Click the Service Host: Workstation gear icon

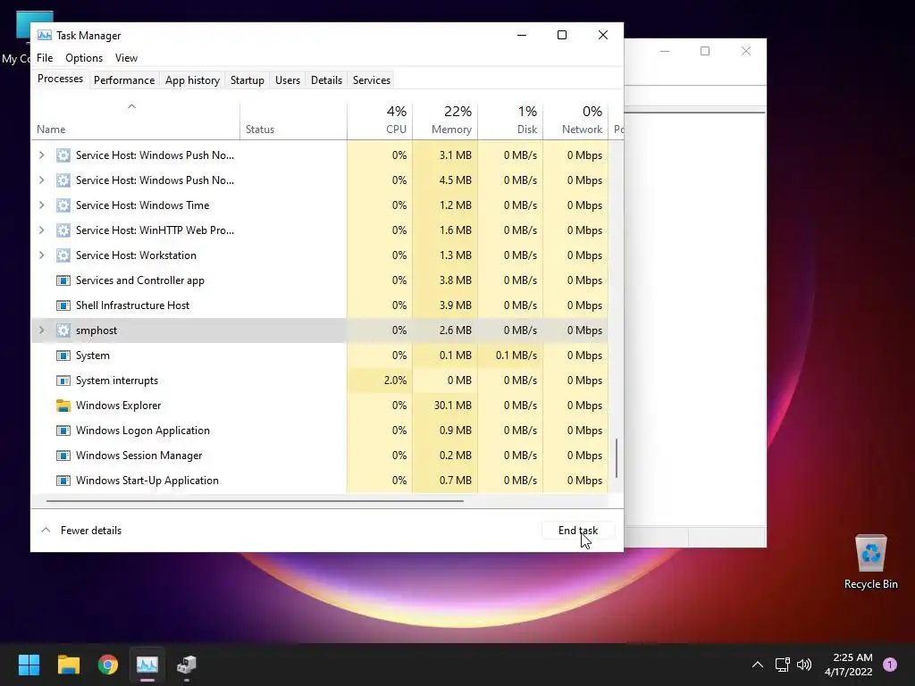63,255
